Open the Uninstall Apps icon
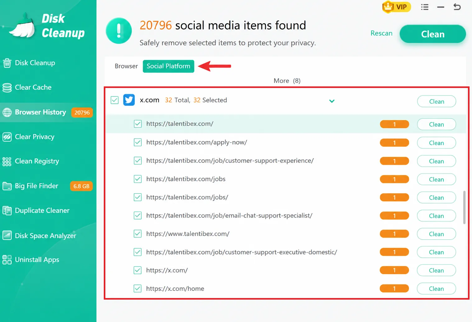 7,260
